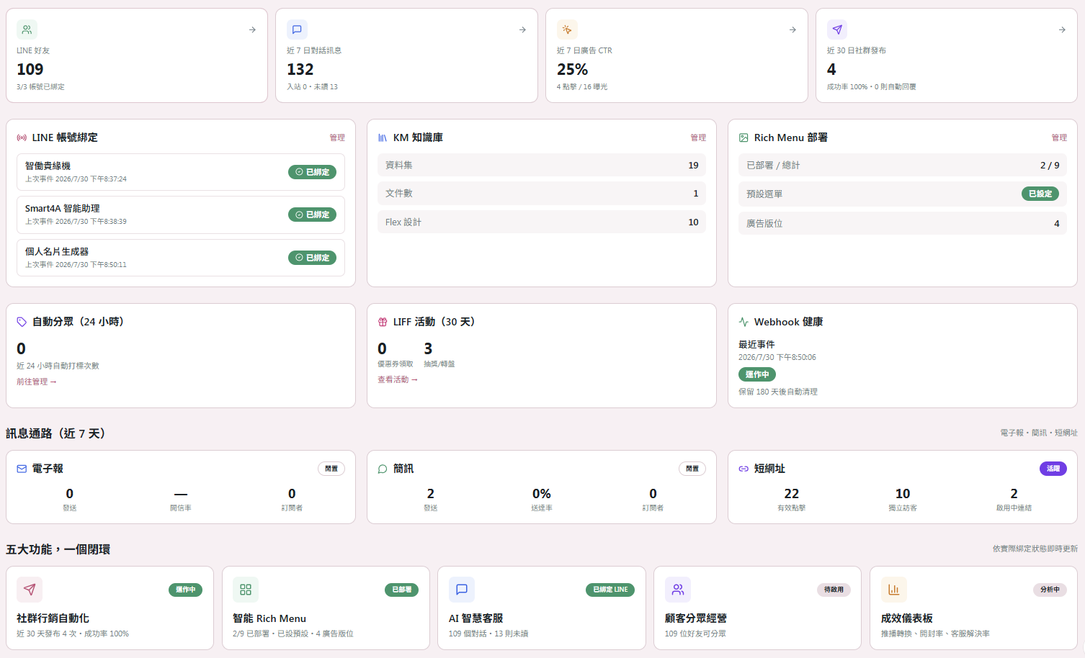Image resolution: width=1085 pixels, height=658 pixels.
Task: Click the 分析中 badge on 成效儀表板
Action: (1050, 590)
